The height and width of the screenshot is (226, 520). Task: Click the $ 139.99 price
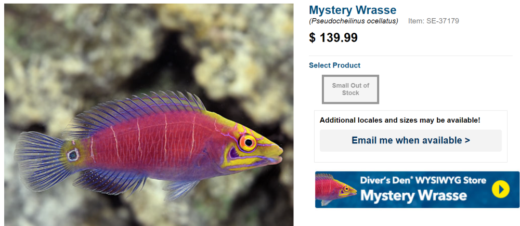[333, 38]
